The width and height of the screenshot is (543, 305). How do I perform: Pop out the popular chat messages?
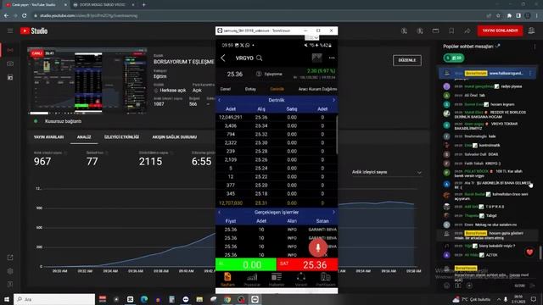pos(498,46)
